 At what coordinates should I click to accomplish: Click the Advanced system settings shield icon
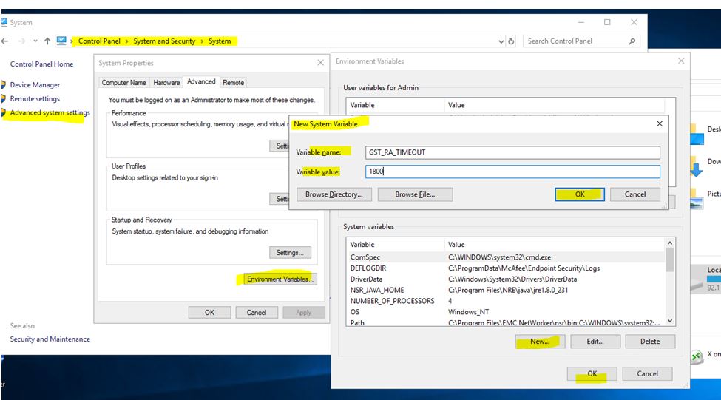(x=4, y=113)
